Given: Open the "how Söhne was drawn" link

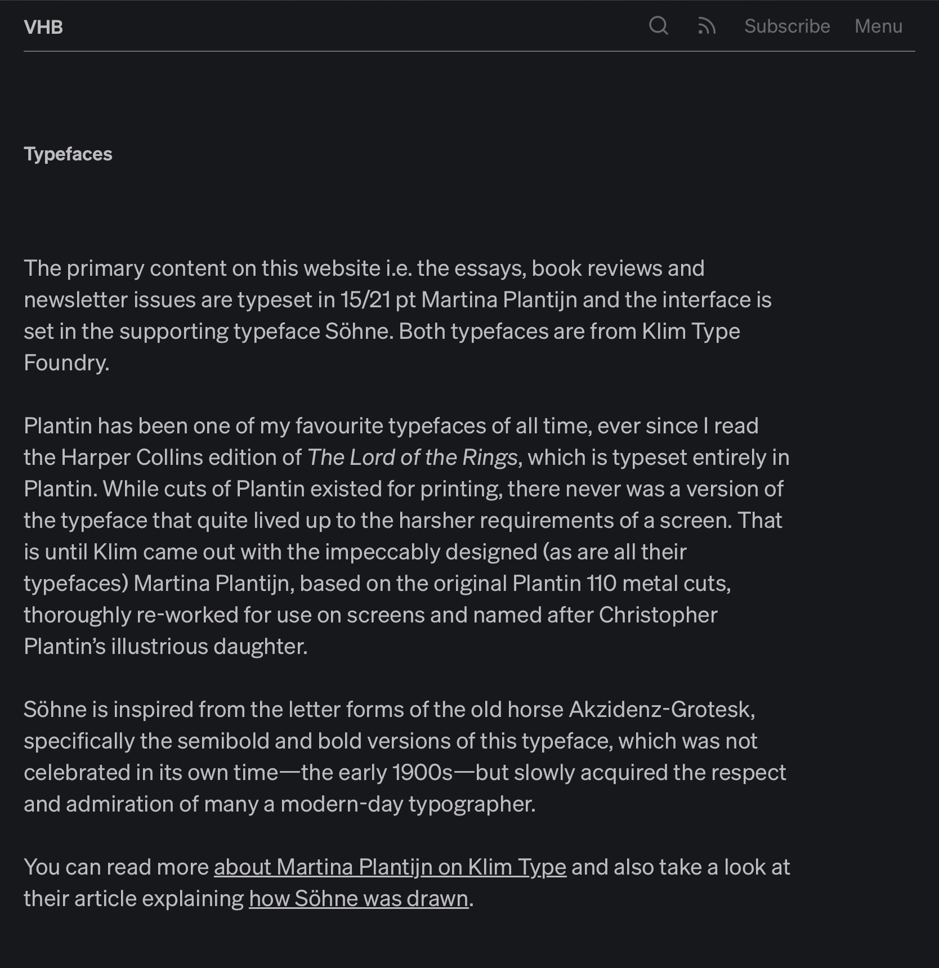Looking at the screenshot, I should [359, 899].
